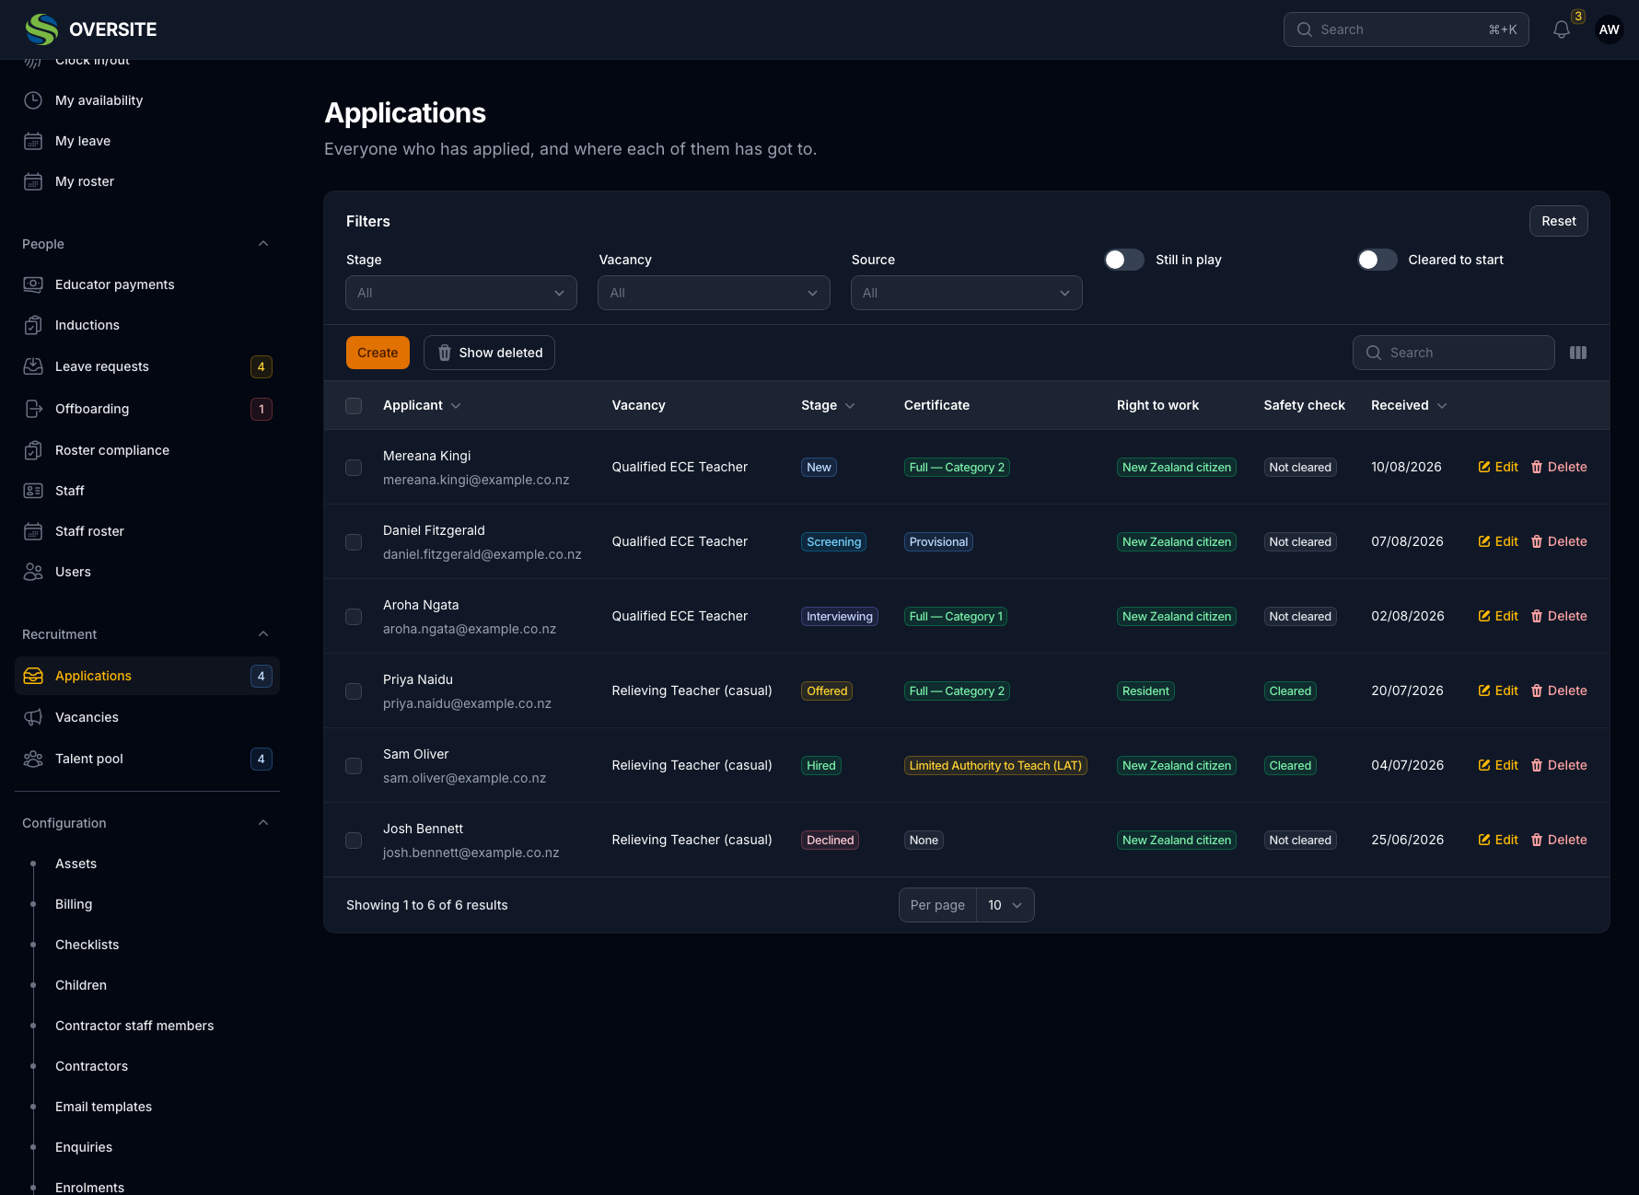Select Aroha Ngata's row checkbox
1639x1195 pixels.
354,617
